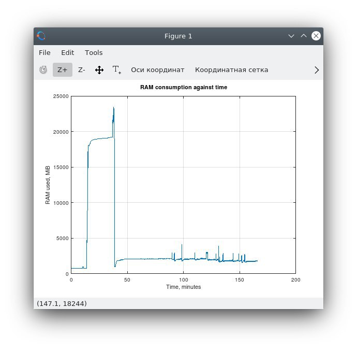
Task: Click the x-axis tick label 150
Action: [240, 280]
